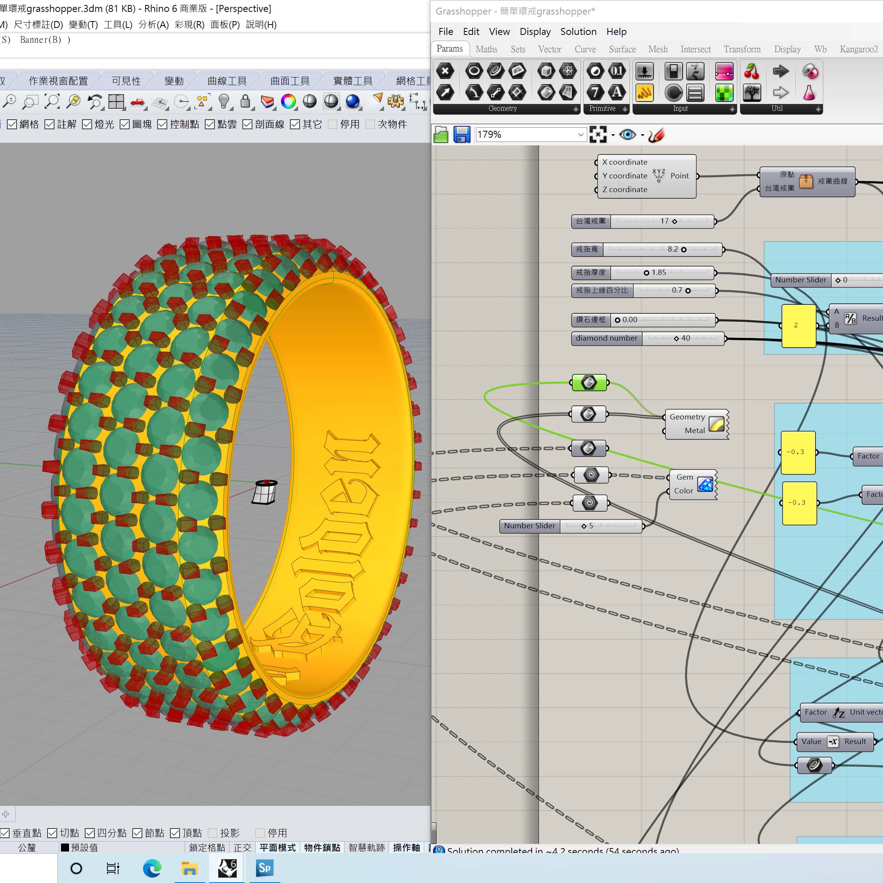Click the zoom extents canvas icon
883x883 pixels.
[x=598, y=135]
